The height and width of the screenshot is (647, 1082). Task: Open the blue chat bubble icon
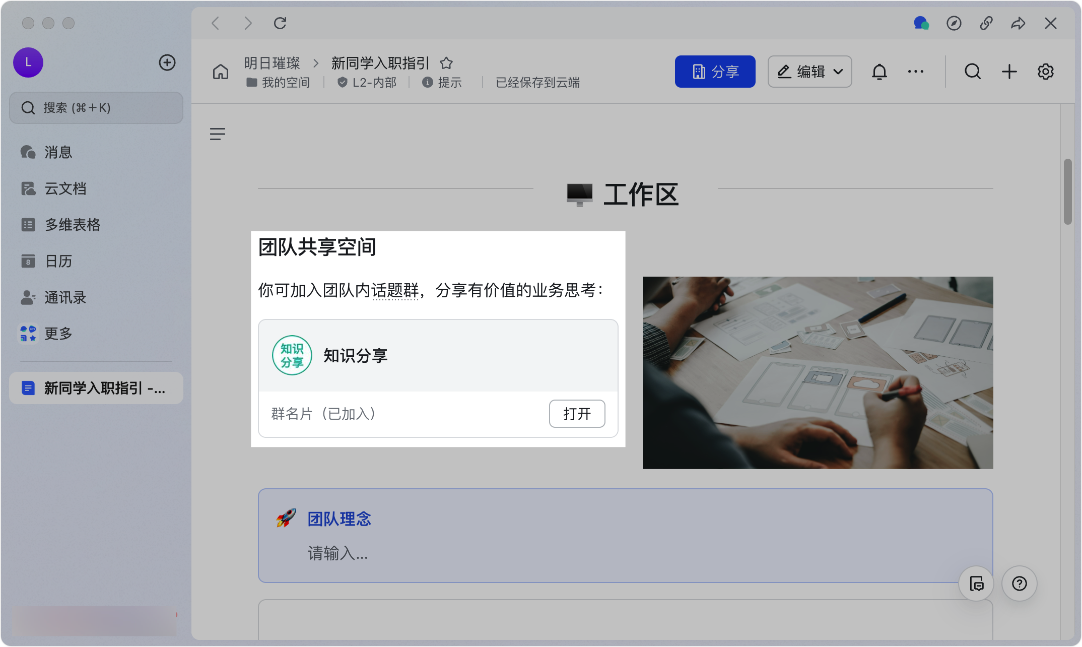pos(921,23)
